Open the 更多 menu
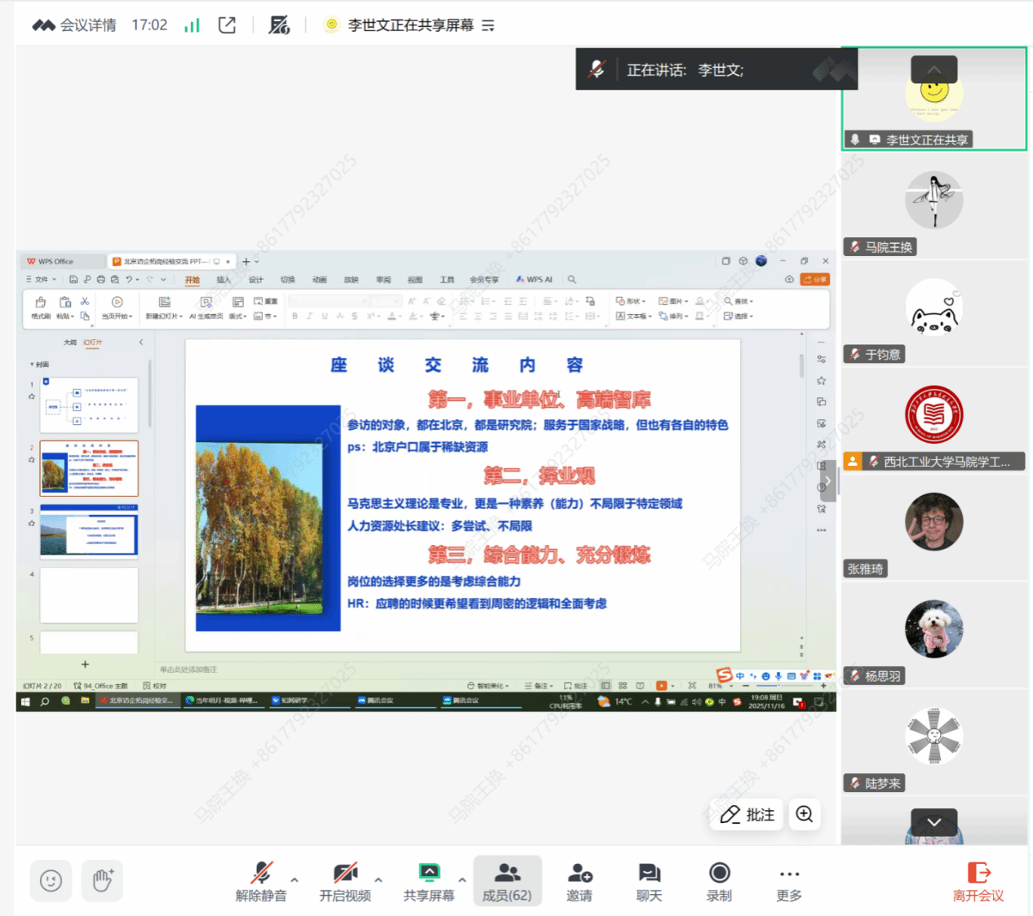 tap(789, 882)
